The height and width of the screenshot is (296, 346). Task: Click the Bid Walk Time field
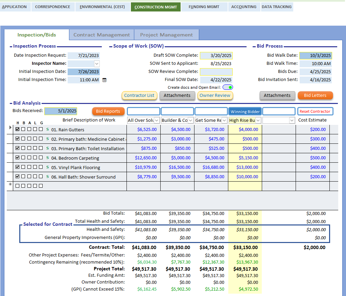[316, 64]
